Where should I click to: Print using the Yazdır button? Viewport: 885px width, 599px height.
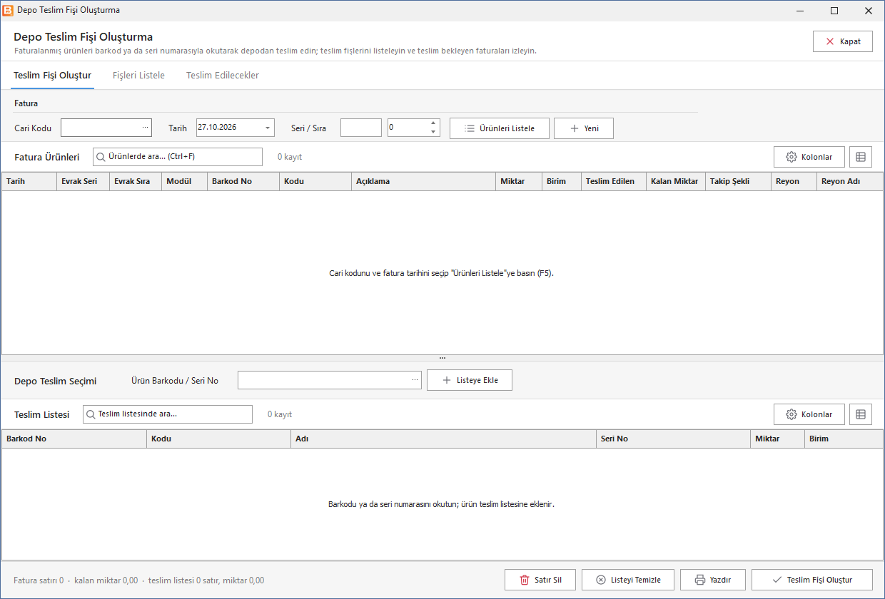click(713, 580)
